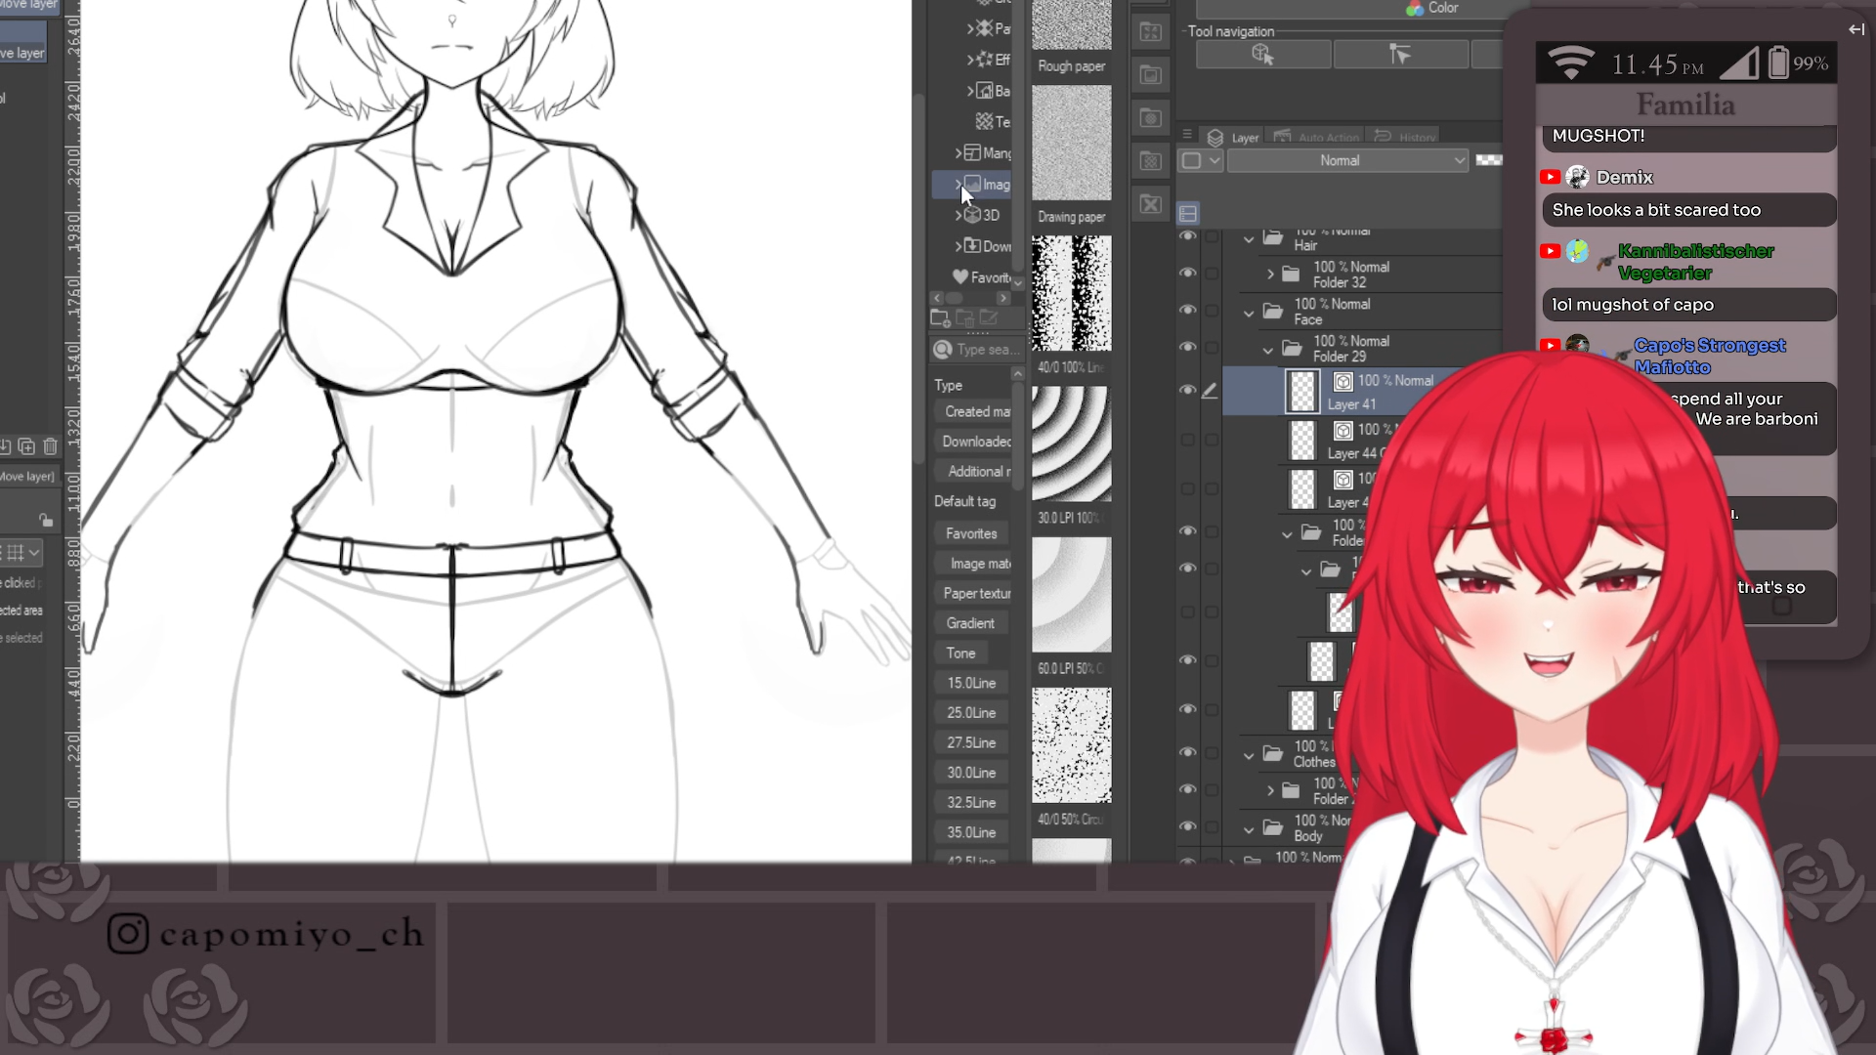Click the pivot cursor tool navigation button

pyautogui.click(x=1399, y=55)
